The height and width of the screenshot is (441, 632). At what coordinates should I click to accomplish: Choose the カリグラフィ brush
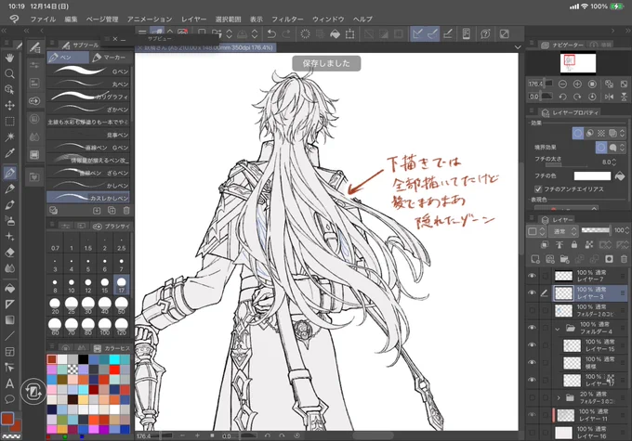click(88, 97)
